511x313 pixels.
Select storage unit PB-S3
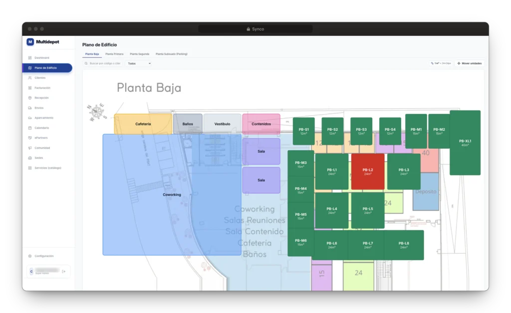pyautogui.click(x=361, y=131)
